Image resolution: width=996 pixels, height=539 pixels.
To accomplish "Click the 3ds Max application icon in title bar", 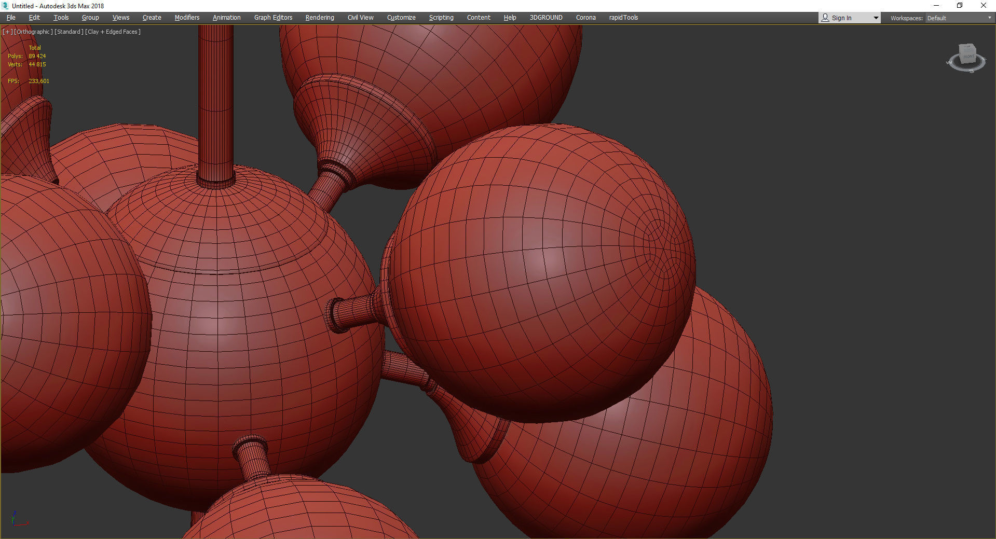I will pyautogui.click(x=6, y=6).
